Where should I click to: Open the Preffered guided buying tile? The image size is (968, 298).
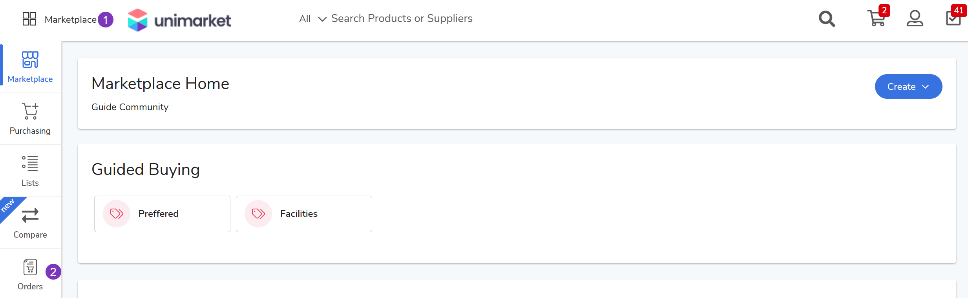click(x=162, y=214)
